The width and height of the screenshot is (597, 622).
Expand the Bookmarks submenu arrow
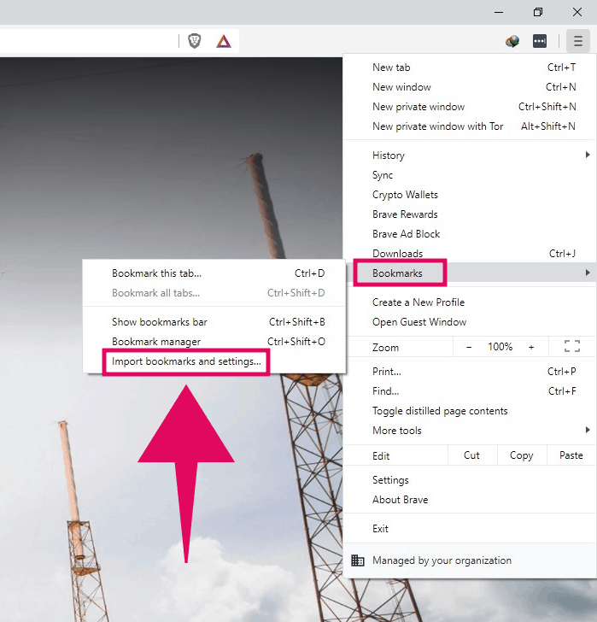pos(588,273)
